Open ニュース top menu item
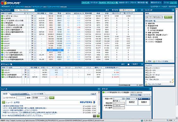 point(173,3)
